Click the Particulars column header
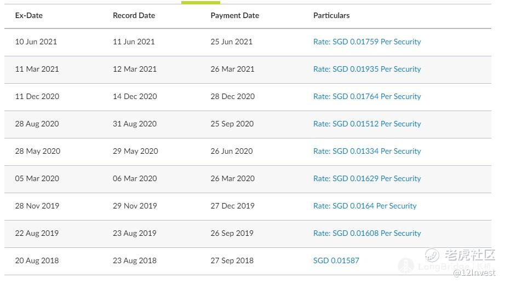505x284 pixels. pyautogui.click(x=331, y=15)
